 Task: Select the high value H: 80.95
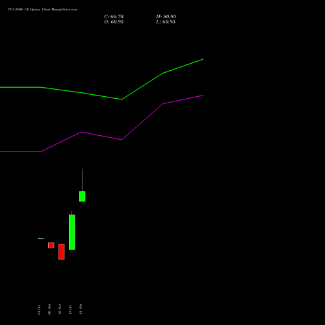(166, 17)
